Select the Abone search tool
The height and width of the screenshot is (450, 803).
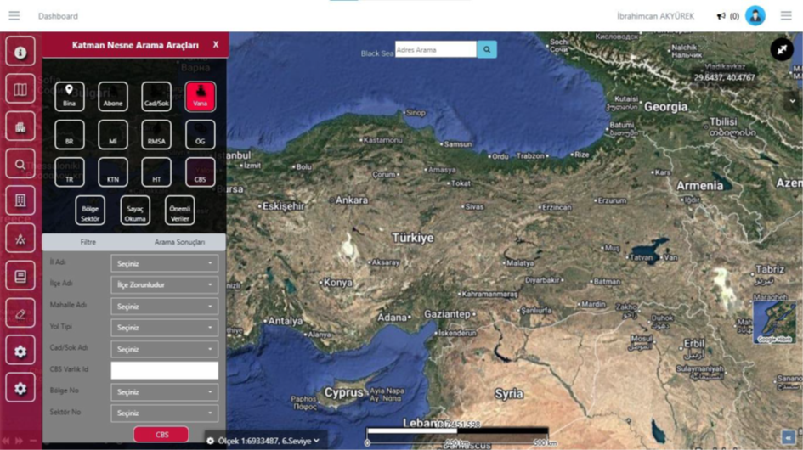click(113, 97)
